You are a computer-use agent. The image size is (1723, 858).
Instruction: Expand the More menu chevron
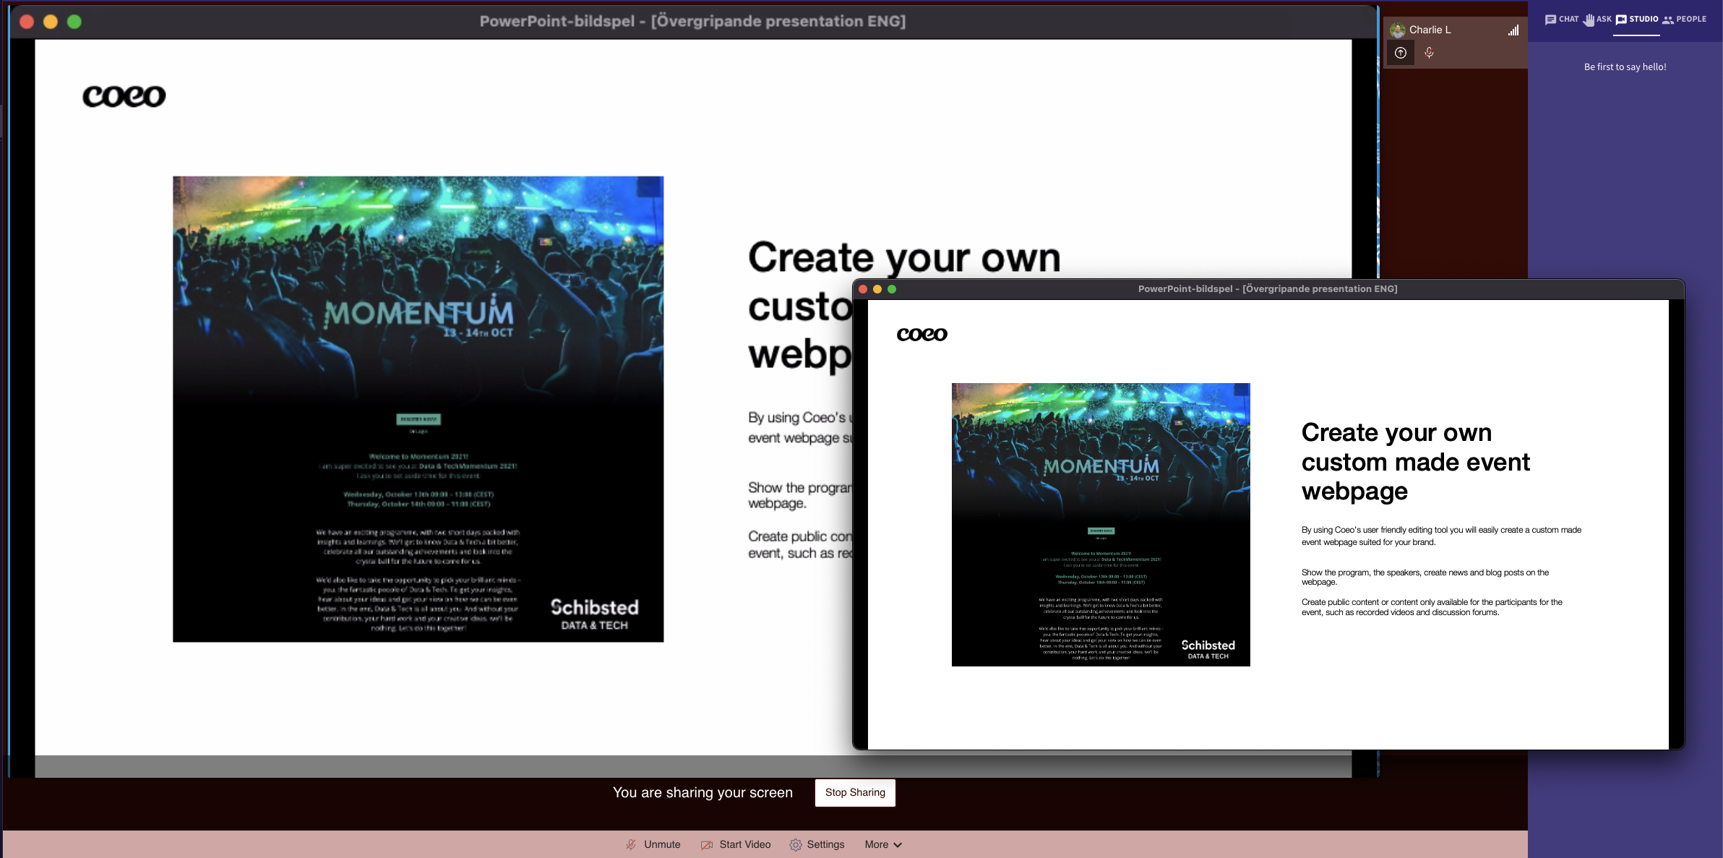[x=898, y=845]
